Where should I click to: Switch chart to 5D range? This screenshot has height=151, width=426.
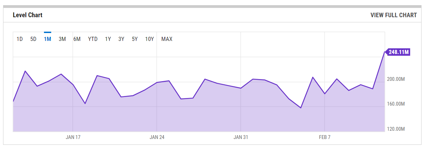[33, 39]
